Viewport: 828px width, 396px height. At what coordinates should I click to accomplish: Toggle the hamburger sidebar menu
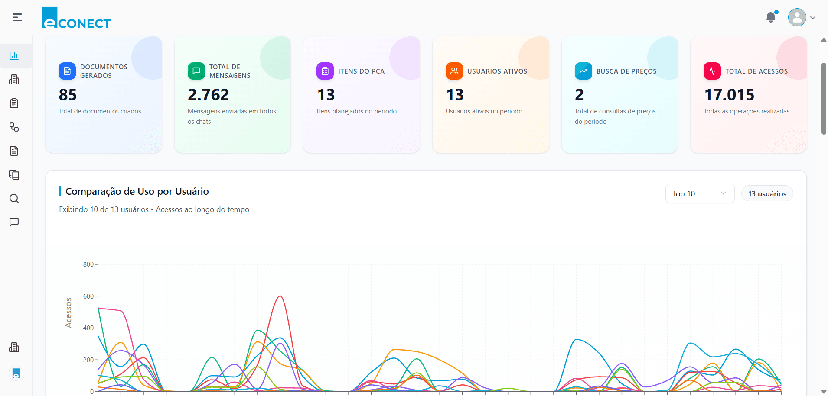click(x=17, y=17)
